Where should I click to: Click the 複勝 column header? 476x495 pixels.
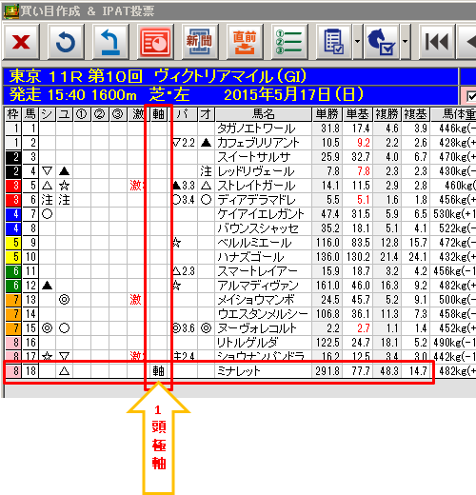click(387, 114)
